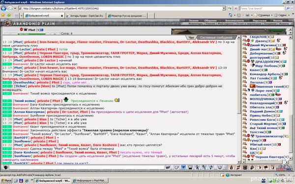Click the send message arrow icon
Screen dimensions: 295x184
point(168,167)
